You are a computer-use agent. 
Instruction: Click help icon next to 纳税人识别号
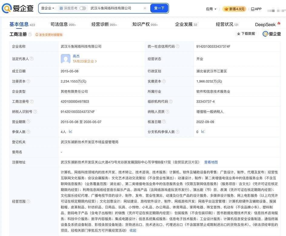pyautogui.click(x=35, y=111)
